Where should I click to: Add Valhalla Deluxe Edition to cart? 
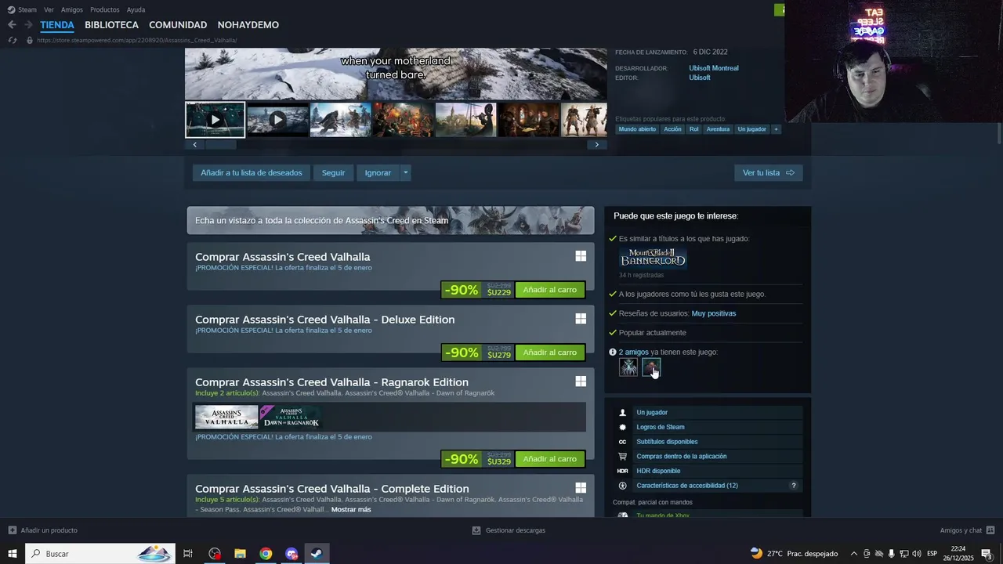coord(549,352)
